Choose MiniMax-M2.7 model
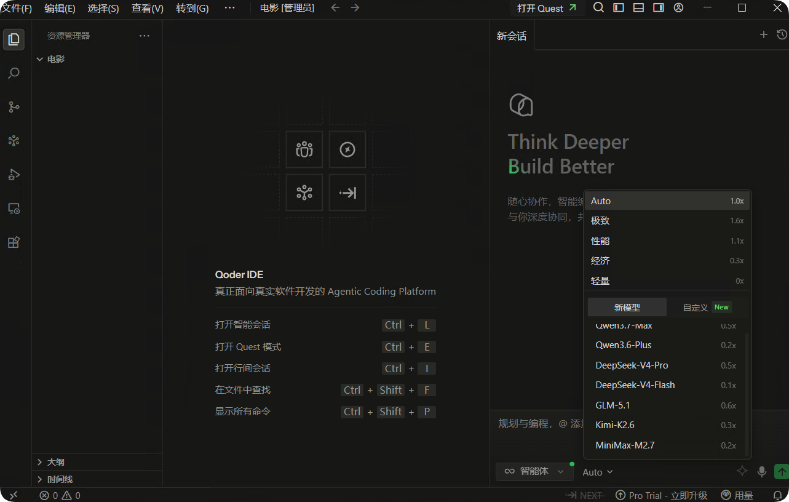 tap(666, 445)
